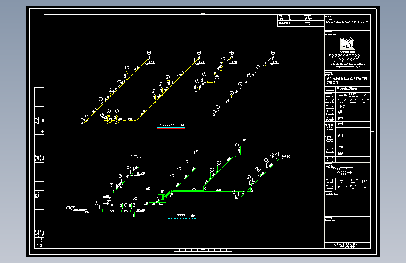Select the English institute name under the logo
The width and height of the screenshot is (406, 263).
[x=348, y=65]
